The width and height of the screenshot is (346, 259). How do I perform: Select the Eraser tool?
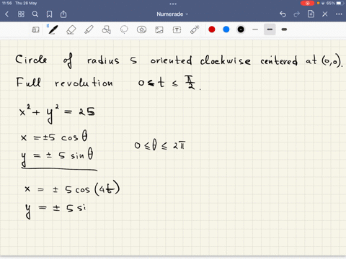71,29
